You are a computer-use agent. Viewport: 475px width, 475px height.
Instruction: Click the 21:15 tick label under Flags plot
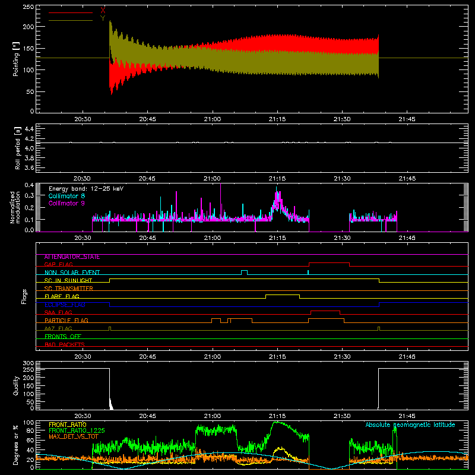[277, 357]
